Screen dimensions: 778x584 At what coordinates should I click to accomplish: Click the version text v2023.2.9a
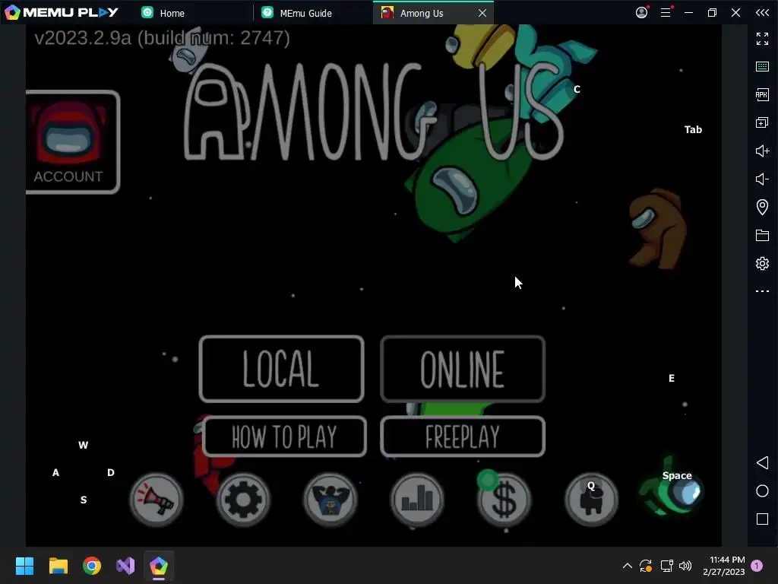click(163, 38)
